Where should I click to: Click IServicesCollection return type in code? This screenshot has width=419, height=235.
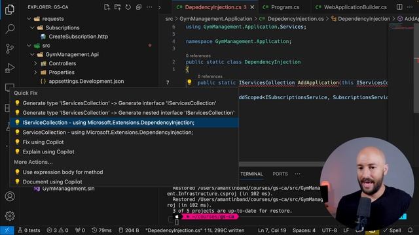coord(266,83)
